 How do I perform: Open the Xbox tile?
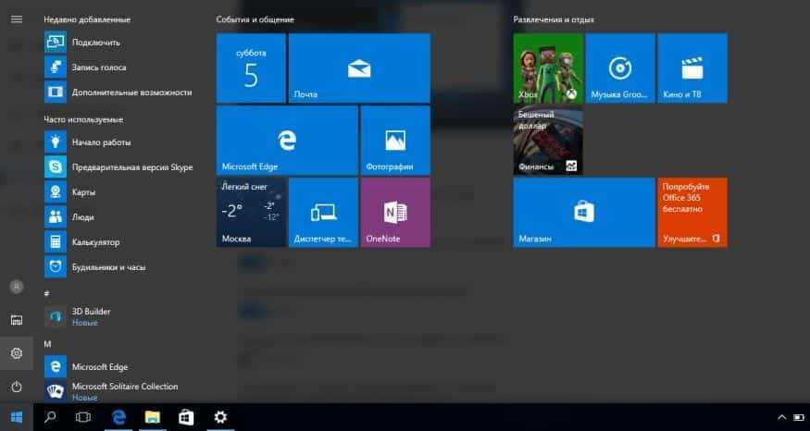[x=548, y=68]
